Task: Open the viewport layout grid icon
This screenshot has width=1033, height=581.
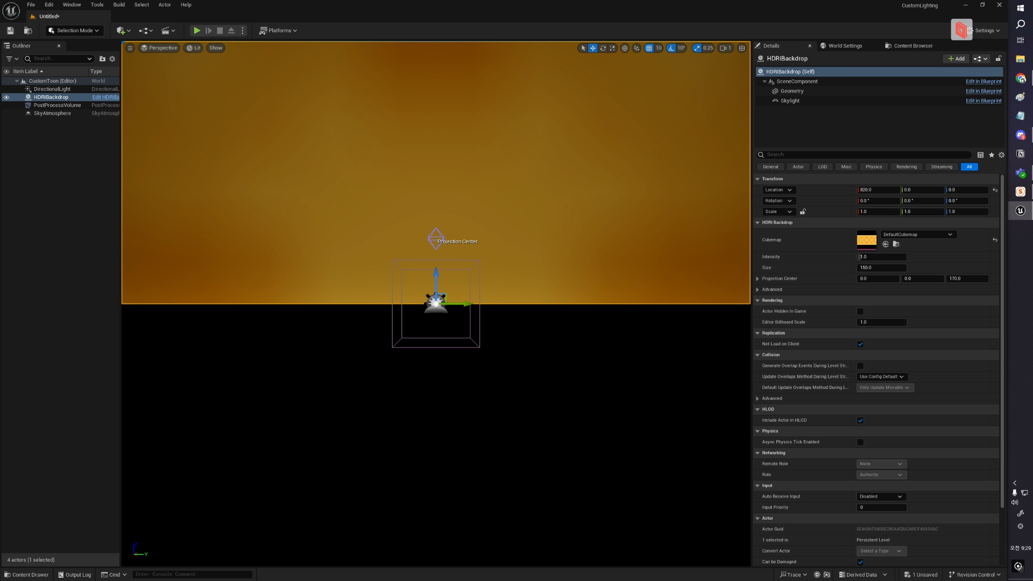Action: coord(742,48)
